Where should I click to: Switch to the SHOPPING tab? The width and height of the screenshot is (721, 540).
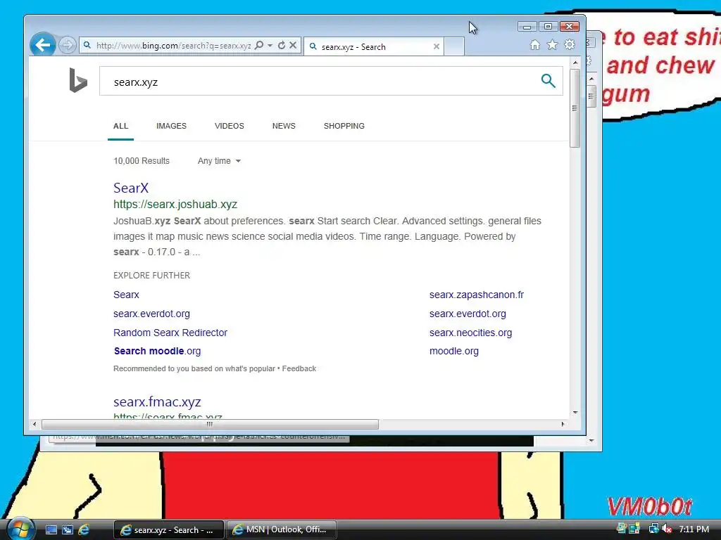[x=344, y=126]
